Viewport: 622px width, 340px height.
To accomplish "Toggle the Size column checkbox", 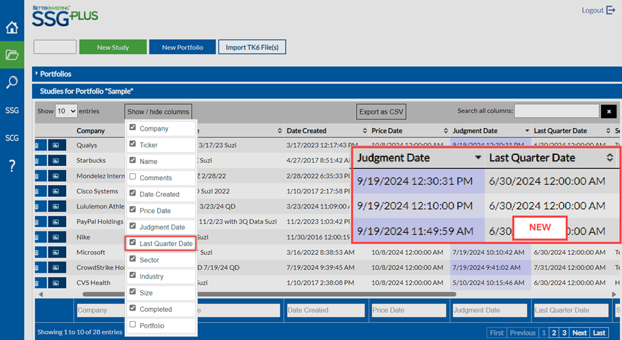I will (132, 292).
